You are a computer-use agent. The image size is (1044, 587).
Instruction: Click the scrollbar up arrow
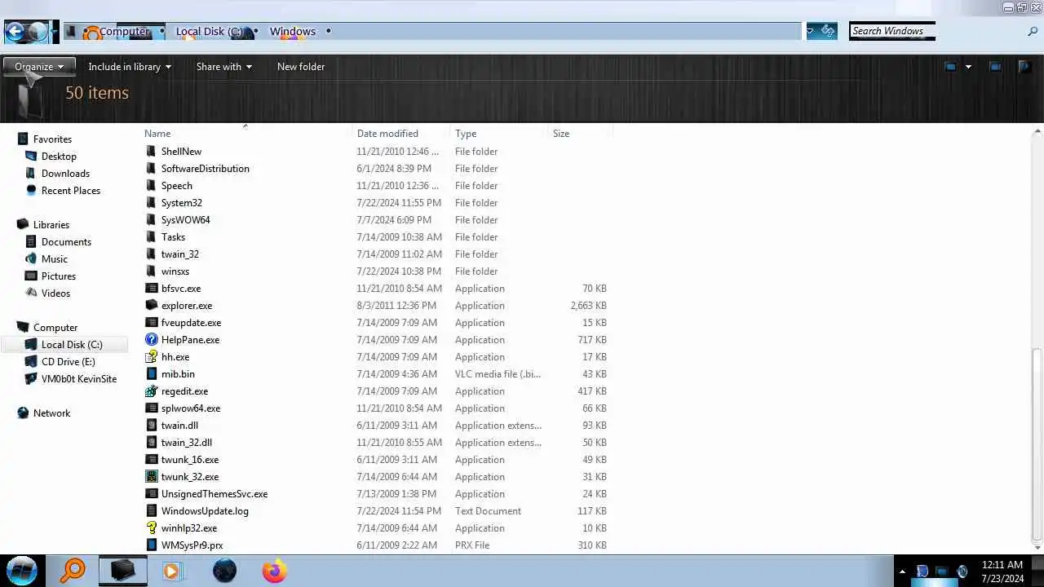click(1037, 131)
